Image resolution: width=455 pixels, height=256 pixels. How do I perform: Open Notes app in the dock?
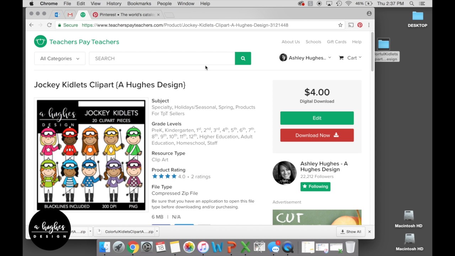175,246
